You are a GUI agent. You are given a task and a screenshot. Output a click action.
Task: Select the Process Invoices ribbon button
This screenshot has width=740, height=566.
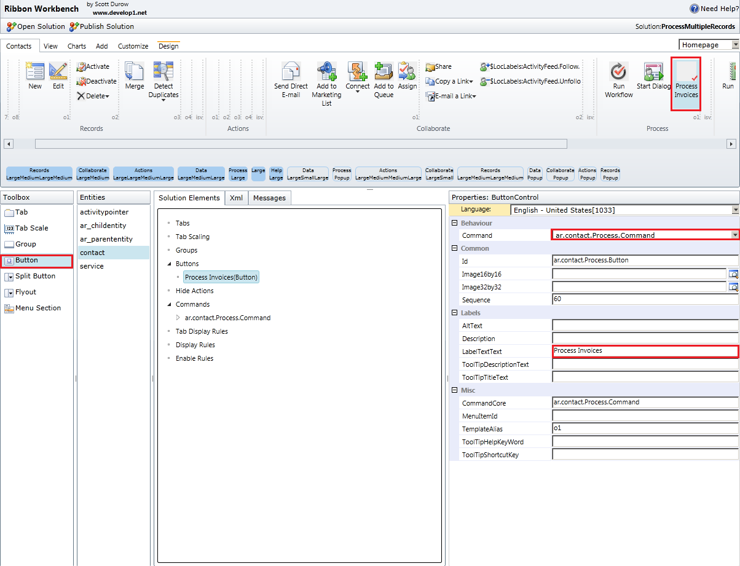pos(686,85)
